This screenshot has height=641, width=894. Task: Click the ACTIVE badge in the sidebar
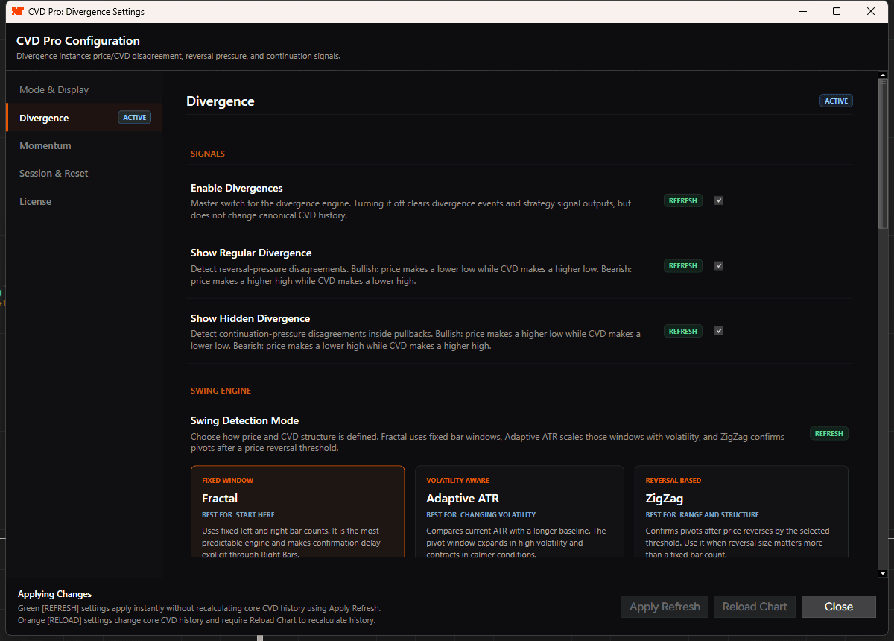pos(135,117)
